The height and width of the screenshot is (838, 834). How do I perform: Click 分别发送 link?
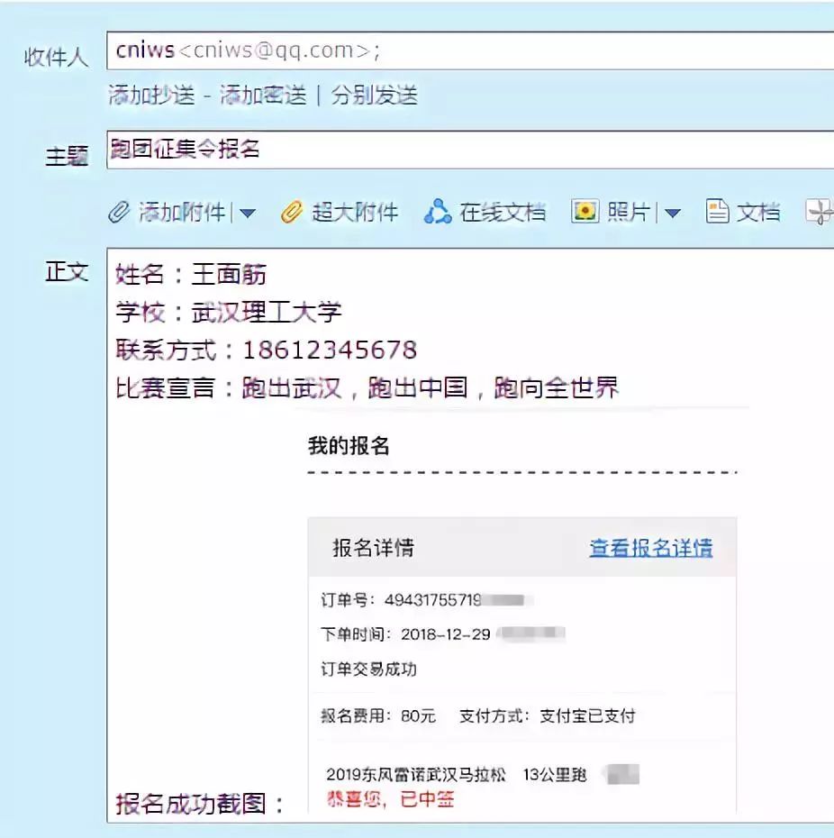[x=374, y=96]
